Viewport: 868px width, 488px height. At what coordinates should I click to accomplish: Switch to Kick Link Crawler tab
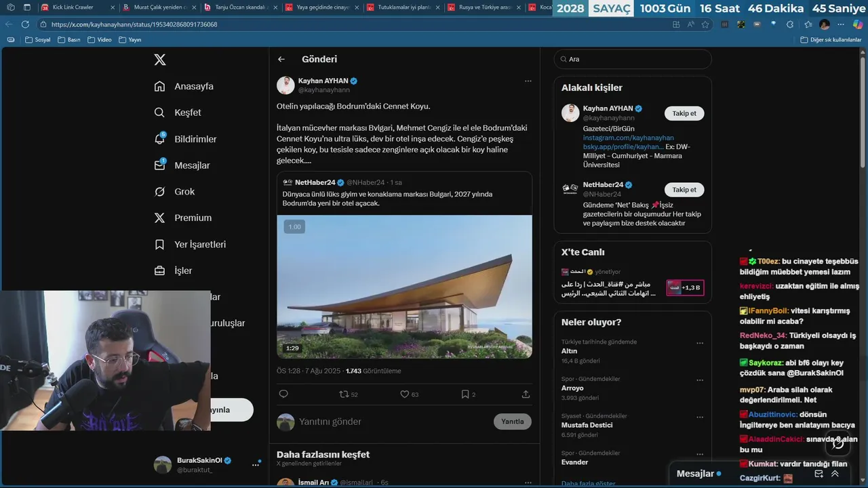(78, 7)
